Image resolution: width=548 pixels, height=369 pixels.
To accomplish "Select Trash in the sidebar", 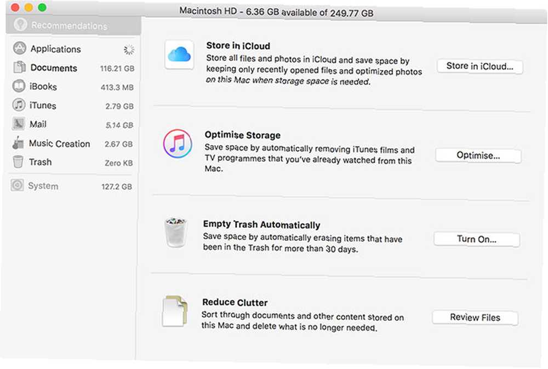I will click(x=72, y=163).
